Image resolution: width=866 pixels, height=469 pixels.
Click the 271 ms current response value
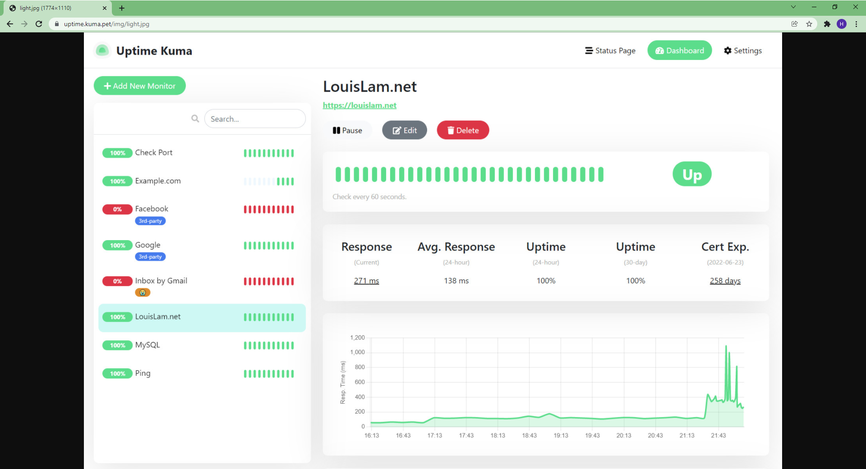click(366, 281)
